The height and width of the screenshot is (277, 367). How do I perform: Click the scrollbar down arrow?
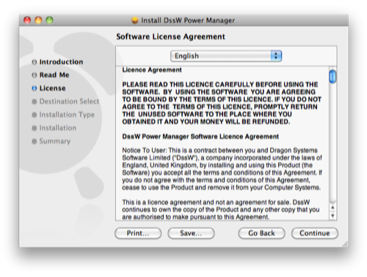pyautogui.click(x=333, y=215)
